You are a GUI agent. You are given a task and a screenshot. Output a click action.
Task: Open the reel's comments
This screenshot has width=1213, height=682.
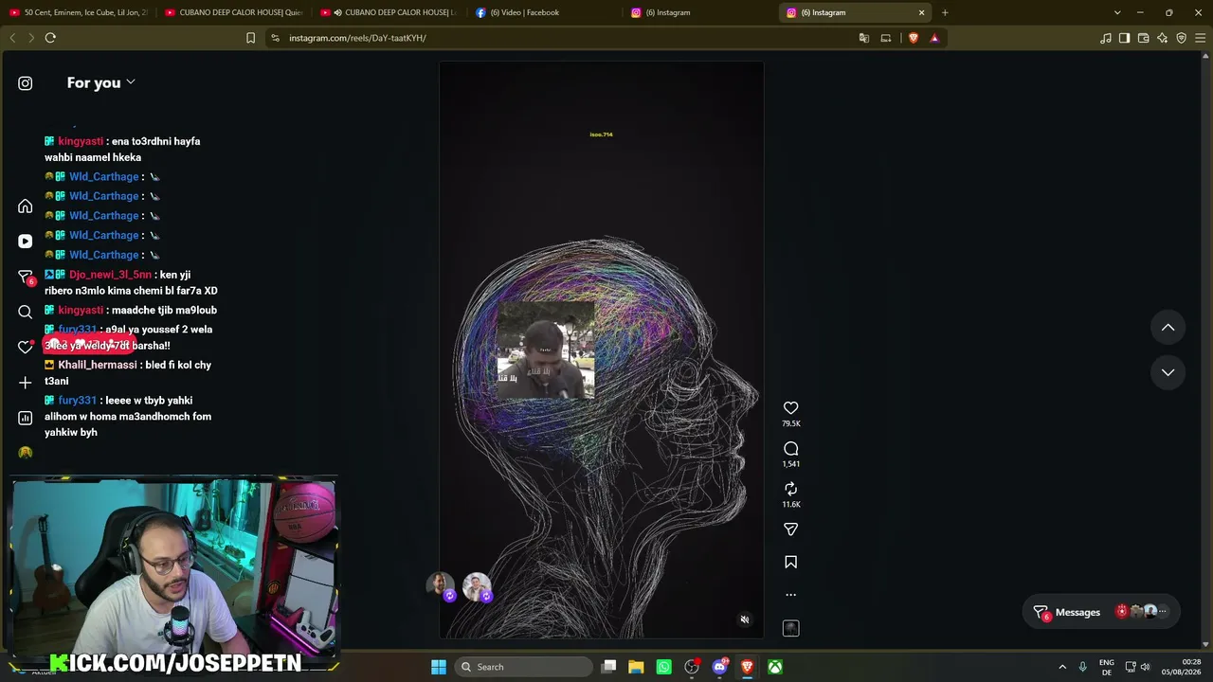791,449
